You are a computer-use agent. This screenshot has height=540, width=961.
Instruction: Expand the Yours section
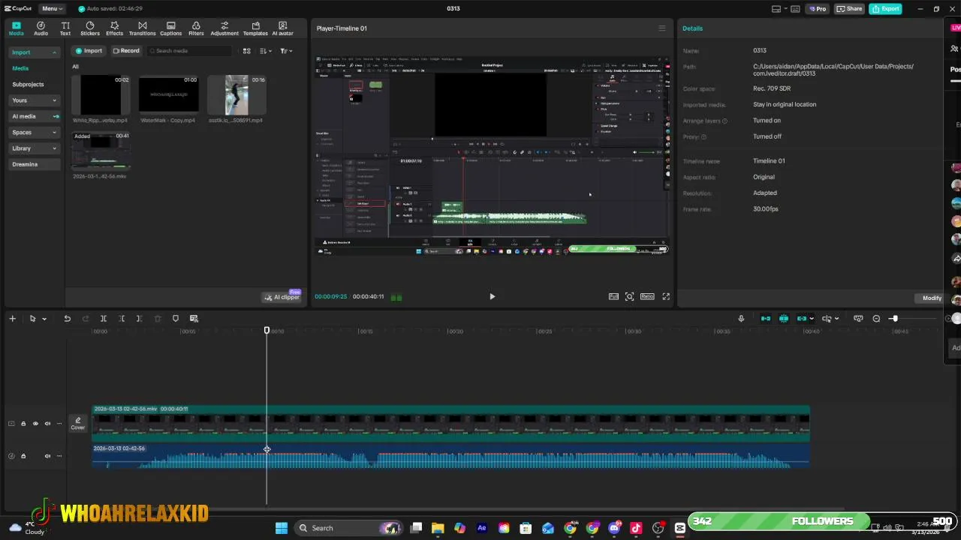(x=54, y=100)
